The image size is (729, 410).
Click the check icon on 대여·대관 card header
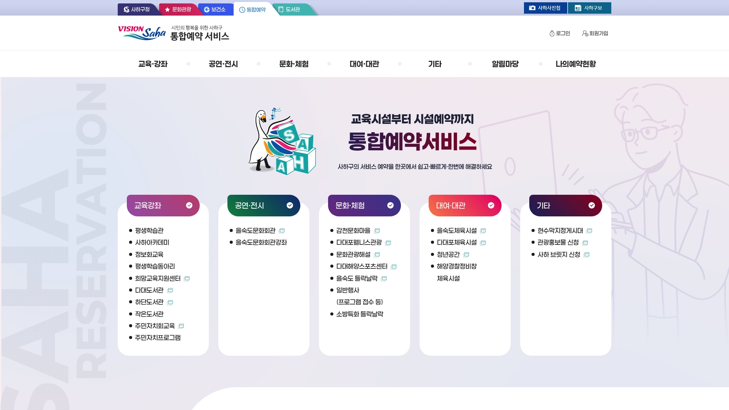pyautogui.click(x=491, y=205)
